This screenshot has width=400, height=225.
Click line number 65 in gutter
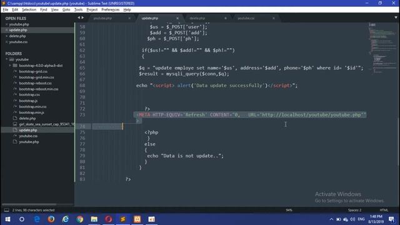coord(82,68)
